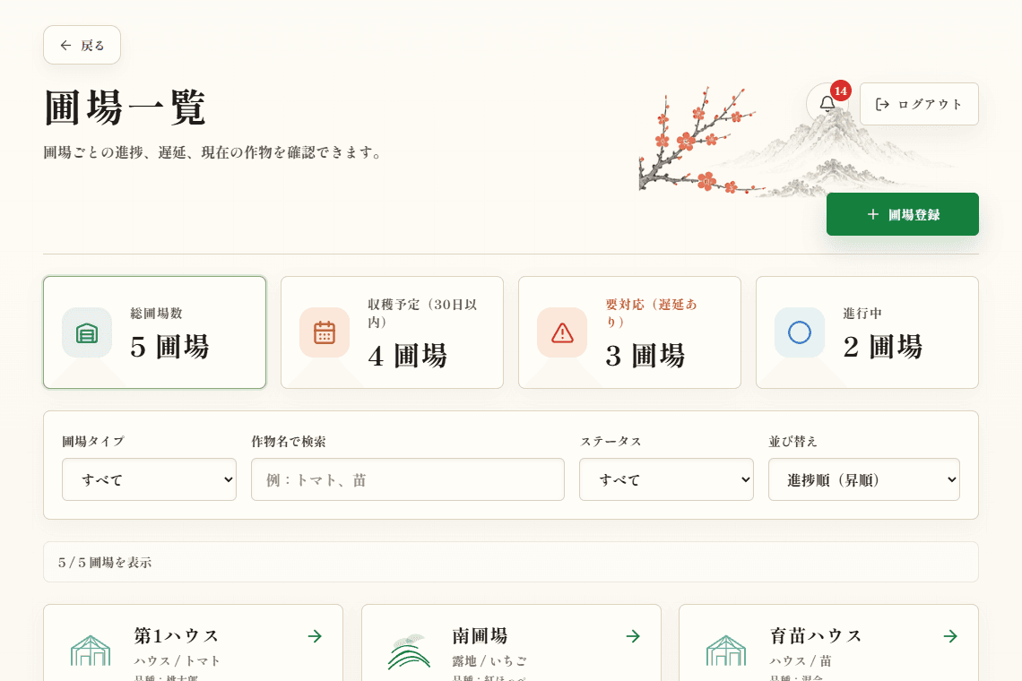Click the back arrow icon in 戻る

(x=65, y=45)
